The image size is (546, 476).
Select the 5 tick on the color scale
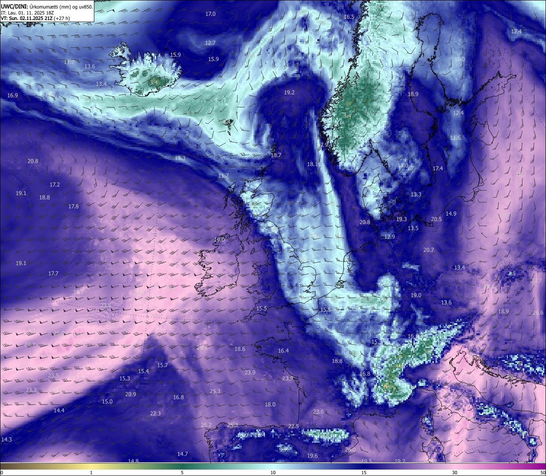(182, 473)
